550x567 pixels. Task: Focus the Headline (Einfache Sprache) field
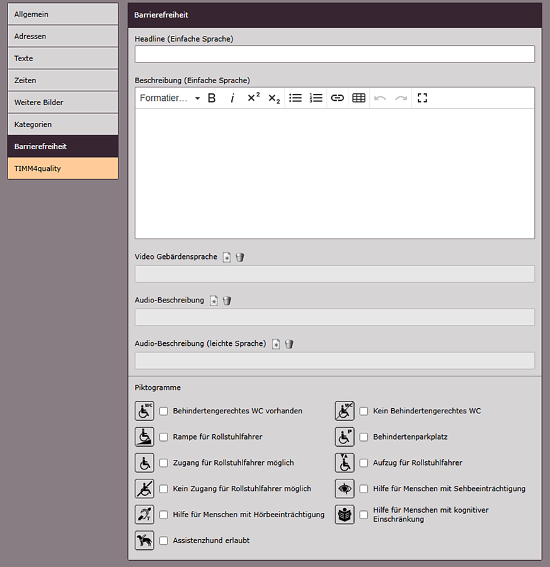point(335,54)
